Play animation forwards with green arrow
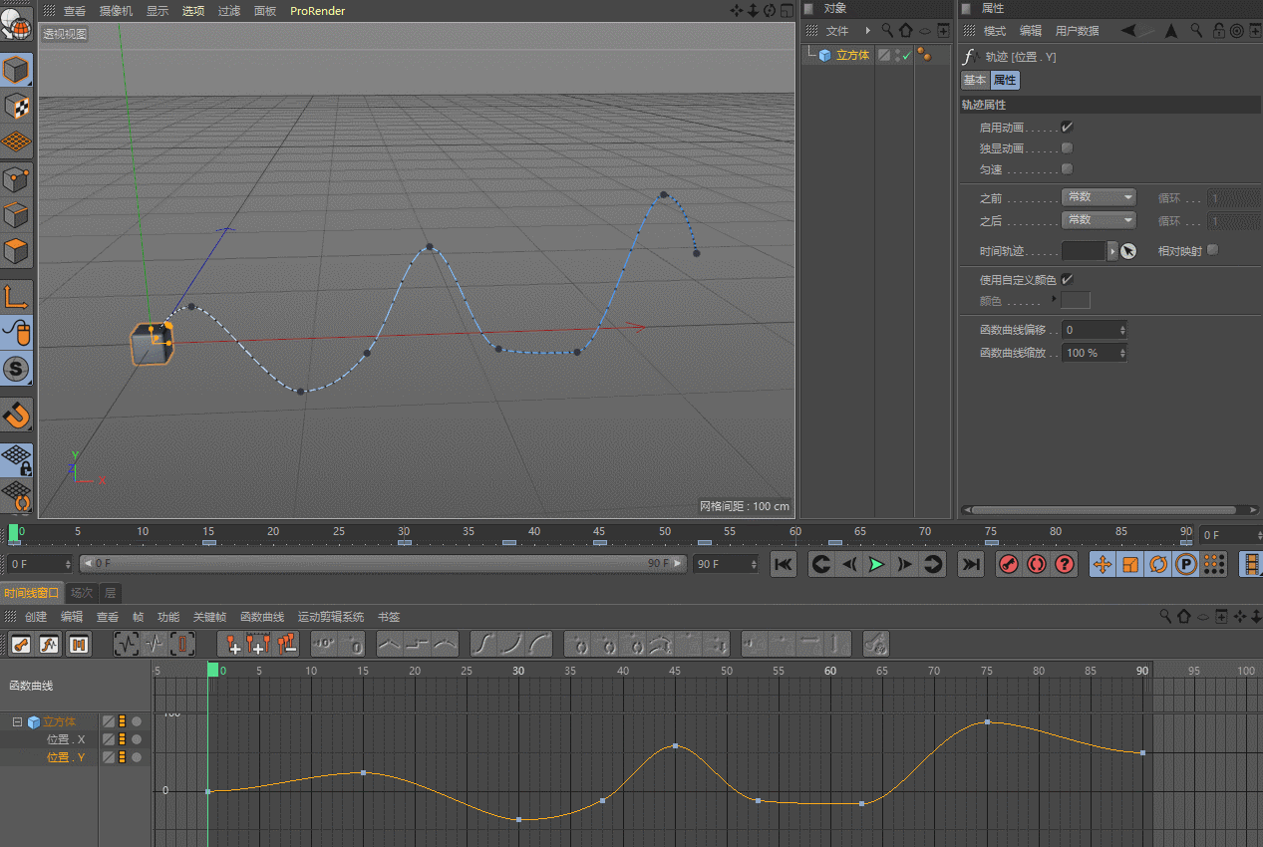The image size is (1263, 847). point(876,565)
